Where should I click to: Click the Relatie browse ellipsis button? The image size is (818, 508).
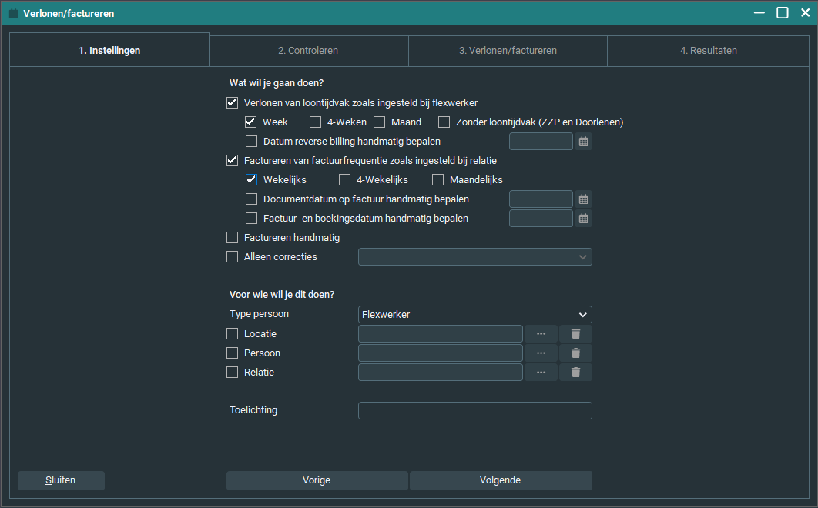point(541,373)
